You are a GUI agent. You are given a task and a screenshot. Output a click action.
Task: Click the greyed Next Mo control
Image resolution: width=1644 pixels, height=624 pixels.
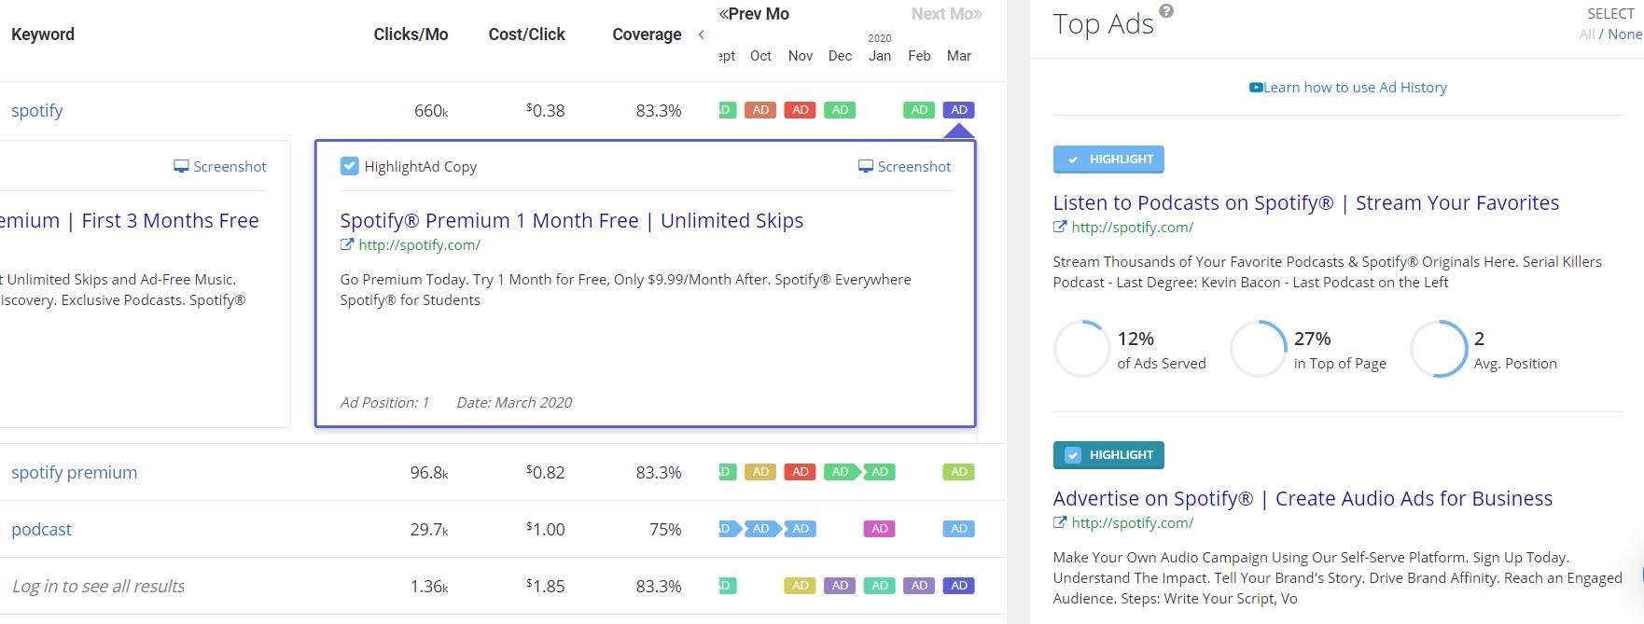[946, 14]
